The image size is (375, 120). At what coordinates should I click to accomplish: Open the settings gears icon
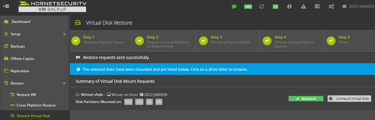(331, 6)
